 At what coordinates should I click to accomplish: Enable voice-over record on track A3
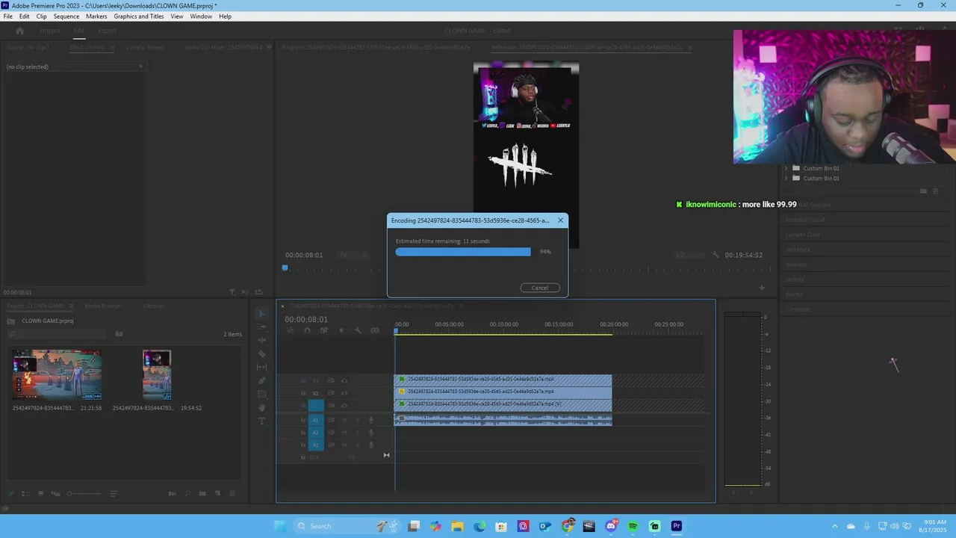point(371,445)
